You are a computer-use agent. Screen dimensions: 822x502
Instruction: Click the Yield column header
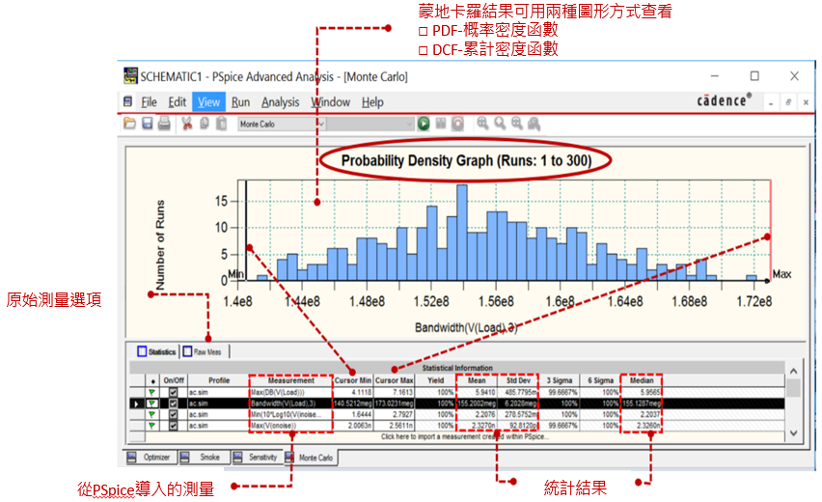(435, 380)
